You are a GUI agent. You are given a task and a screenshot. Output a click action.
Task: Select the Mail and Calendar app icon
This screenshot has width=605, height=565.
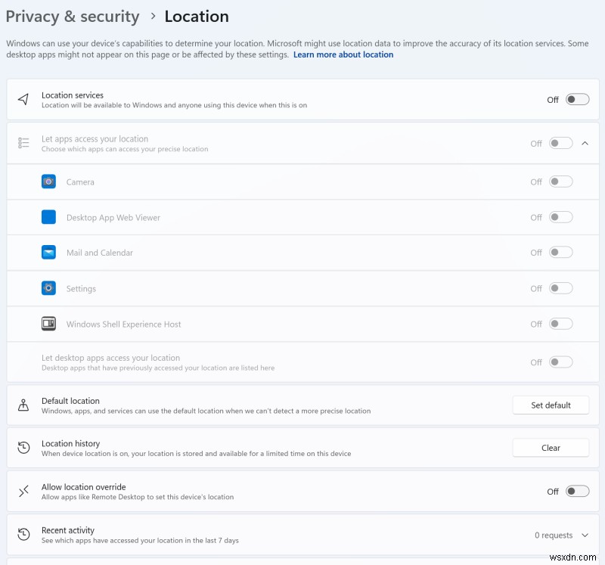point(48,253)
